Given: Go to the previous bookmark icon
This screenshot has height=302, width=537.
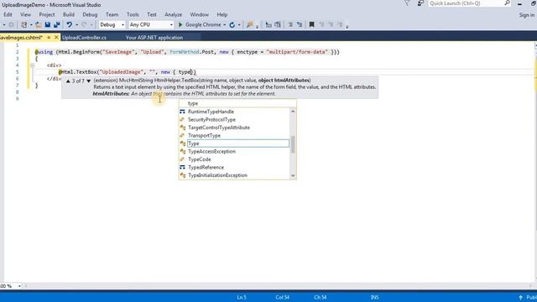Looking at the screenshot, I should coord(321,24).
